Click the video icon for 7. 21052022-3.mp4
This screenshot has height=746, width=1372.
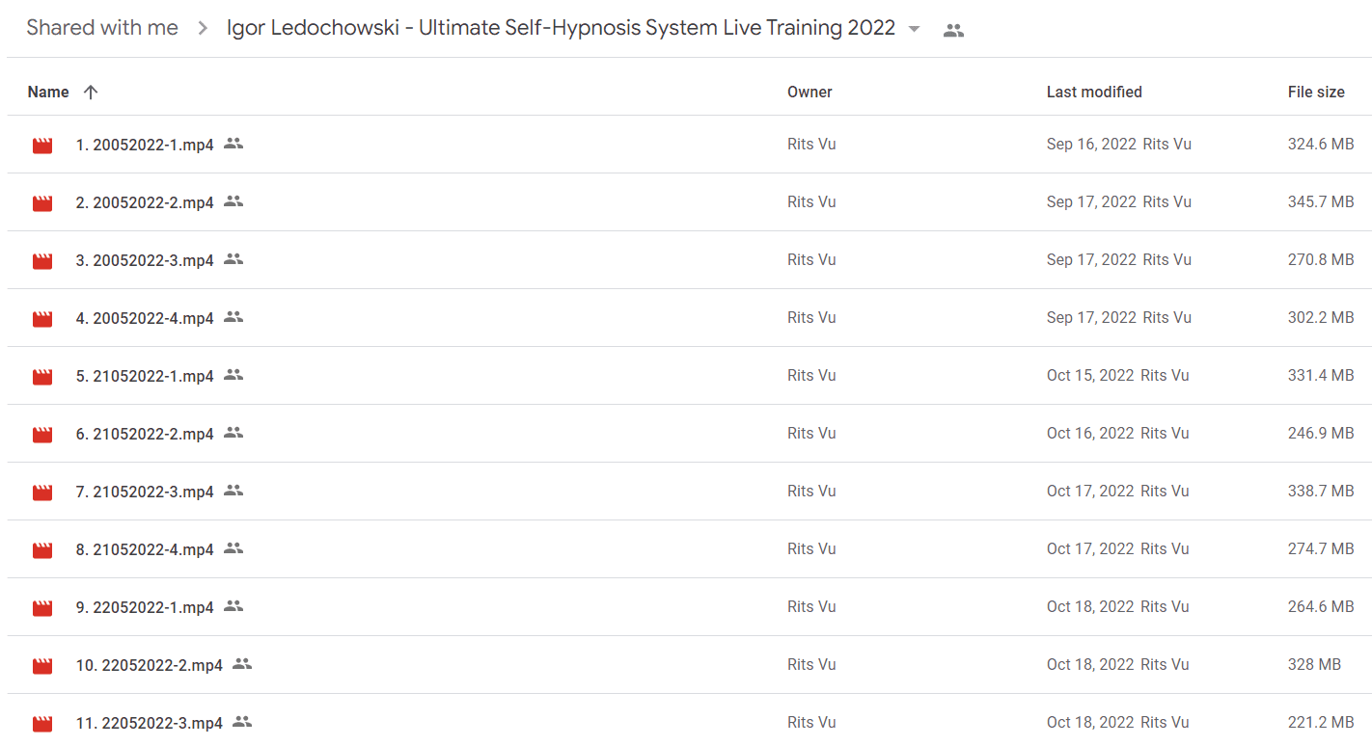[x=42, y=493]
